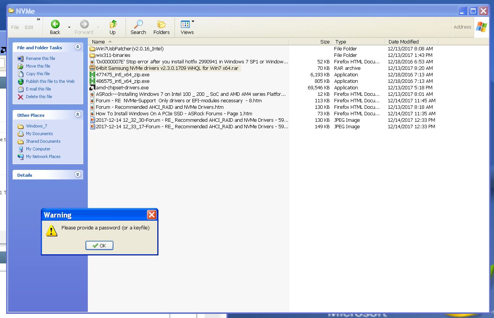Click the My Network Places icon
Image resolution: width=494 pixels, height=318 pixels.
point(21,157)
